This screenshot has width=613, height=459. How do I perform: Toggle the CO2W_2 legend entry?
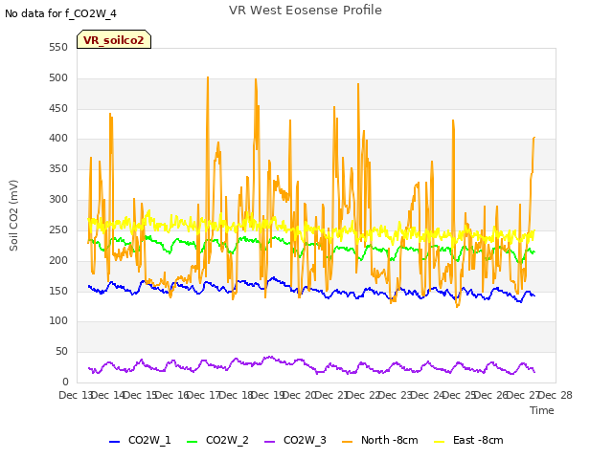[217, 440]
